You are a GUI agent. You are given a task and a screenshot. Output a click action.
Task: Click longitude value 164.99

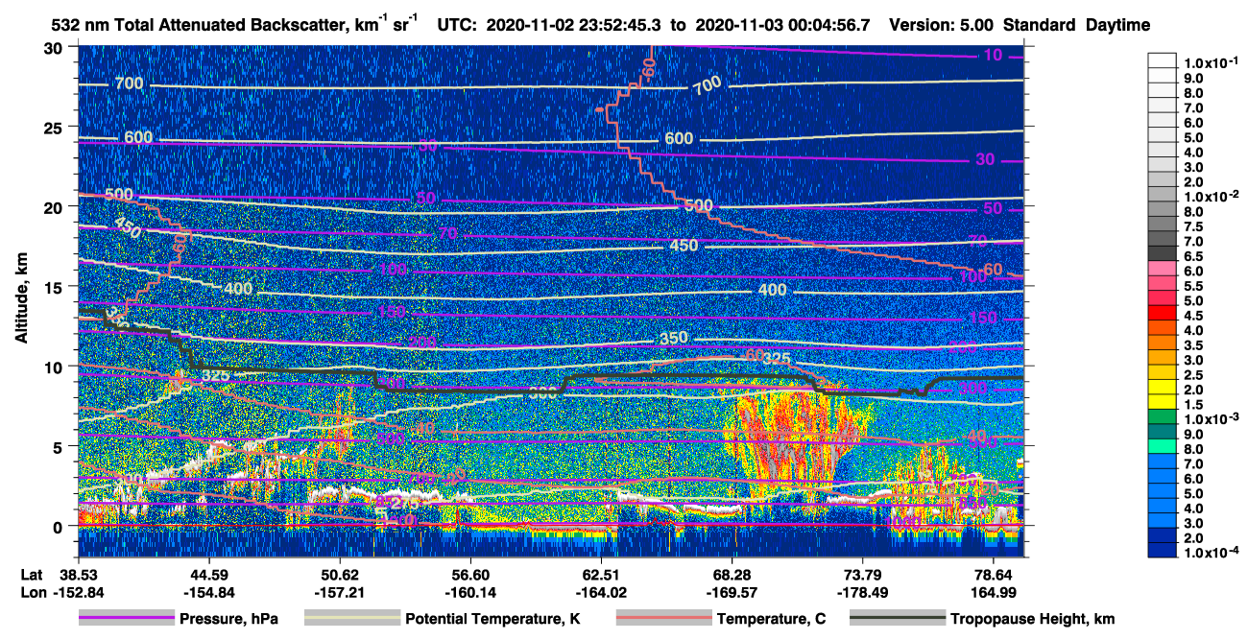point(993,592)
